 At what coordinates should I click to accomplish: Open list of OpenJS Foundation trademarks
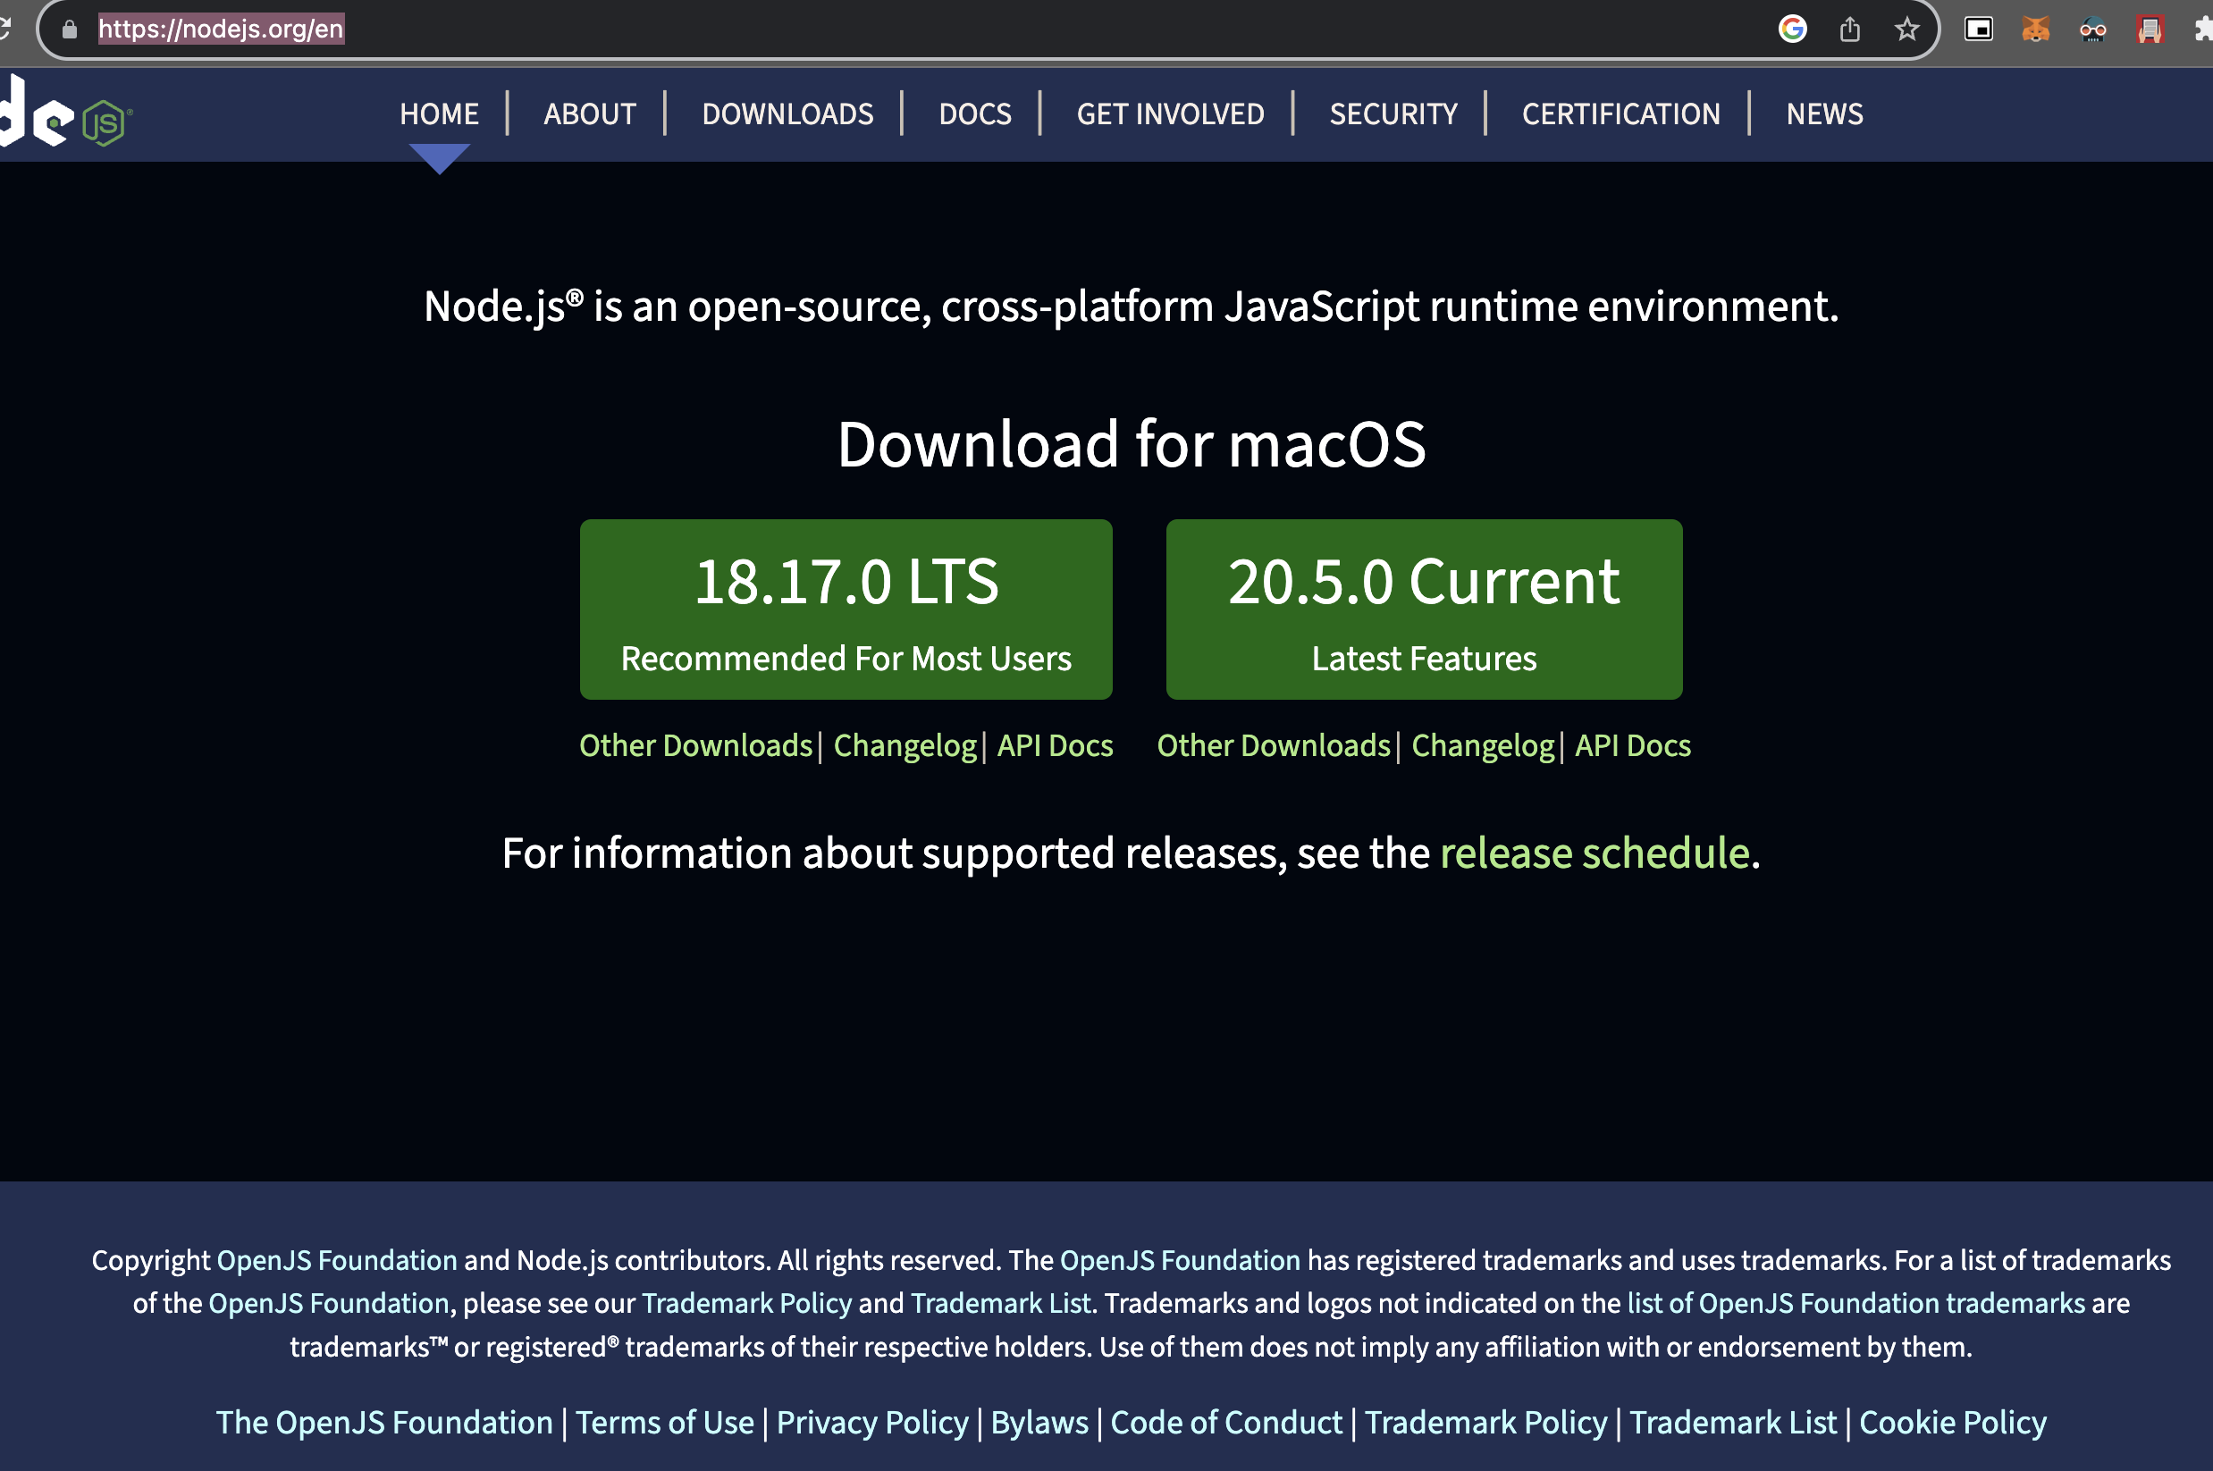pos(1855,1303)
